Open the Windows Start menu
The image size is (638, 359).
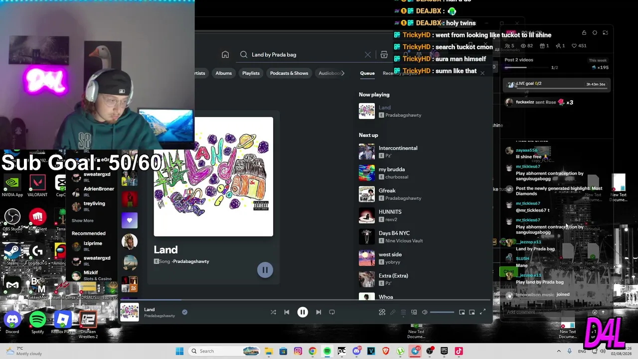pyautogui.click(x=179, y=351)
